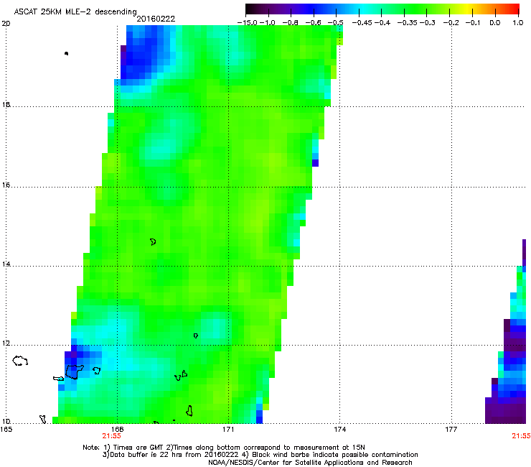The width and height of the screenshot is (531, 467).
Task: Click the note "Times are GMT"
Action: pos(137,448)
